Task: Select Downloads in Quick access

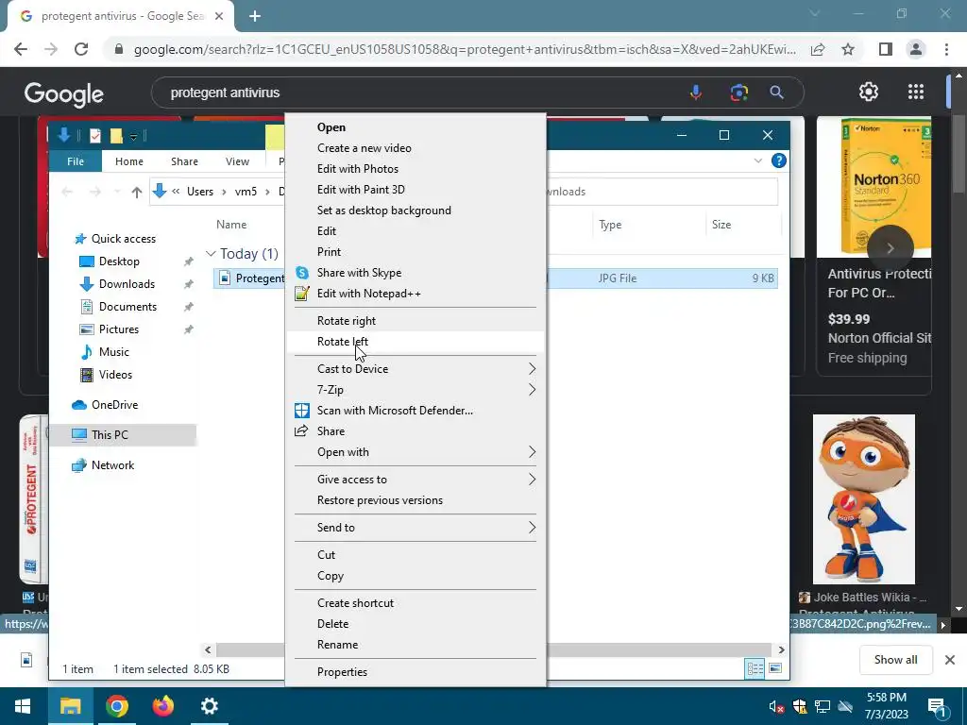Action: click(127, 284)
